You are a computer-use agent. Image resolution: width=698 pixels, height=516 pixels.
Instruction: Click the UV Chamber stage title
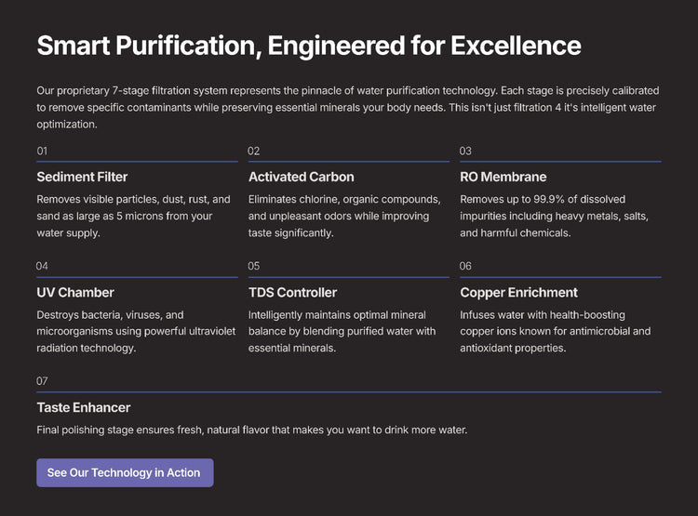click(x=75, y=292)
